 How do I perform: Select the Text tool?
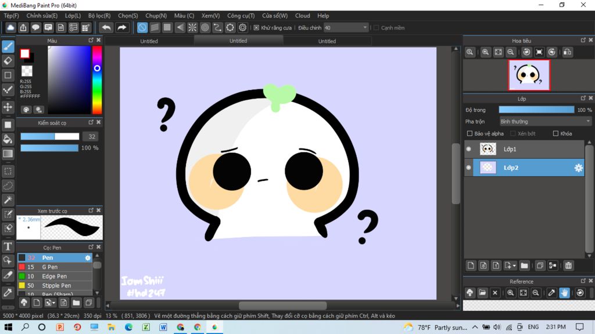click(x=8, y=246)
